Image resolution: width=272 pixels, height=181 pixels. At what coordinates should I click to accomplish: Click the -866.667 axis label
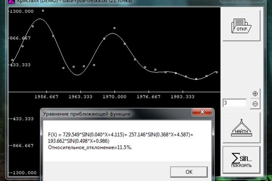click(21, 146)
